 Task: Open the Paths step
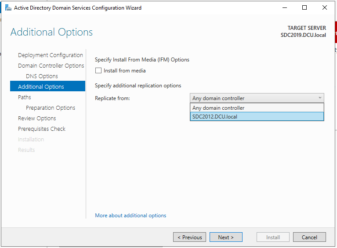pyautogui.click(x=25, y=97)
